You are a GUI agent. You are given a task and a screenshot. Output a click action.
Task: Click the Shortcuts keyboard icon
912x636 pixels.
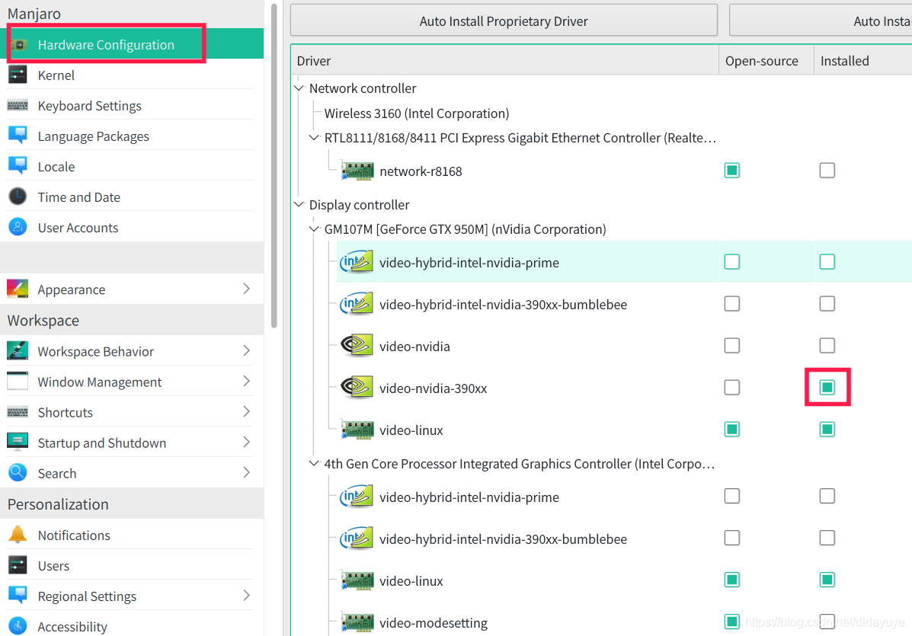(18, 412)
